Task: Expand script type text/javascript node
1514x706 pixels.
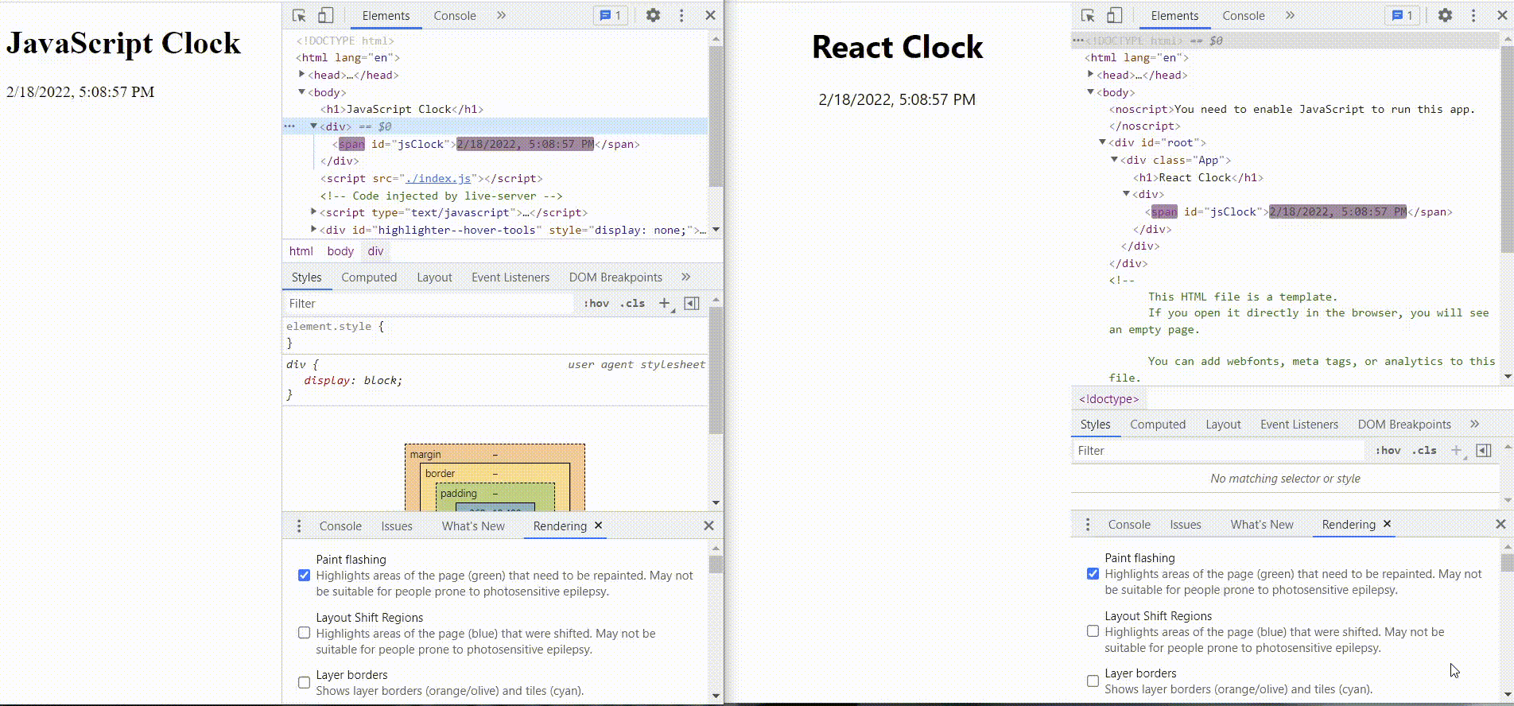Action: tap(313, 211)
